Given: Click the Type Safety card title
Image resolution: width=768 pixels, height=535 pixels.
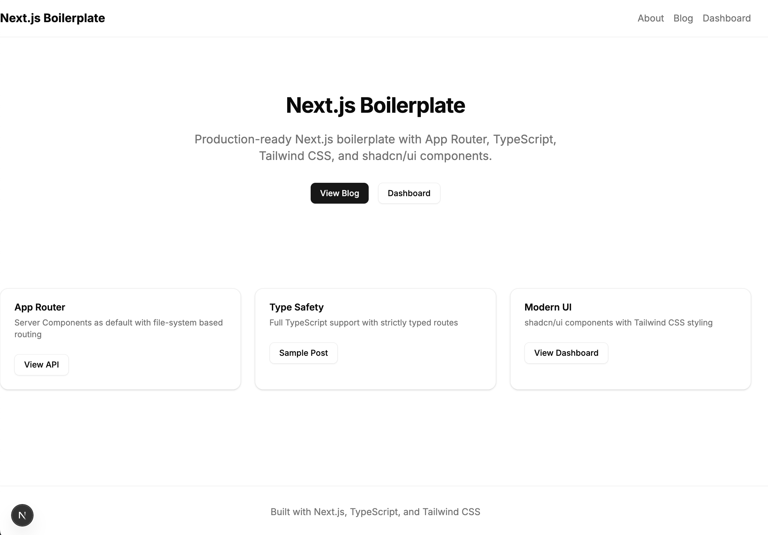Looking at the screenshot, I should point(296,307).
